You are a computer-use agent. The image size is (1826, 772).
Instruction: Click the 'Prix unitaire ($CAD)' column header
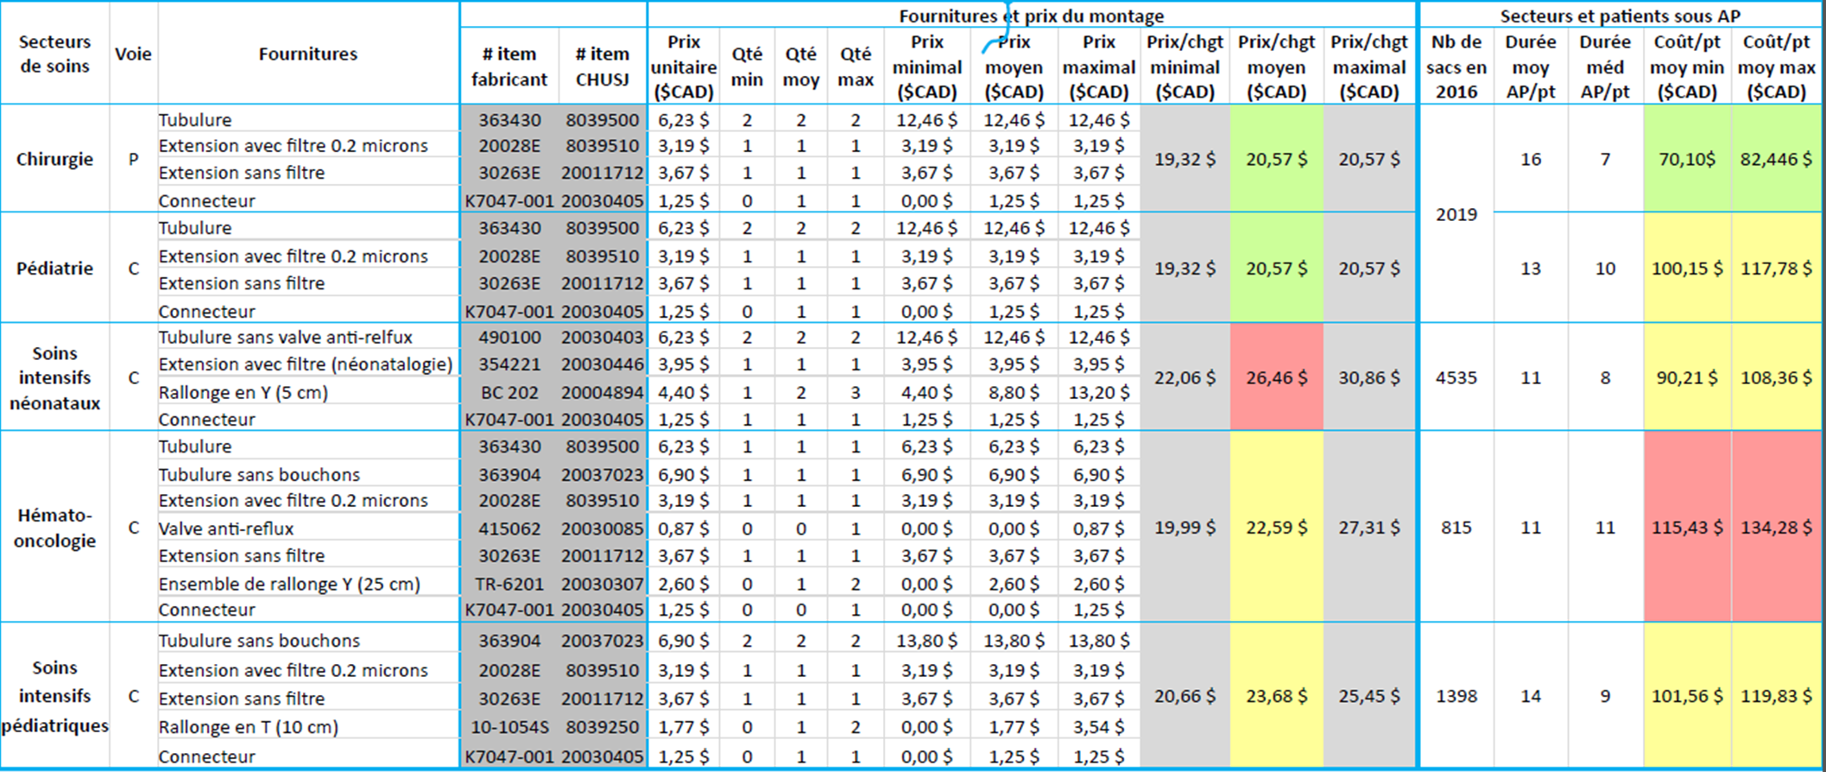(x=683, y=66)
